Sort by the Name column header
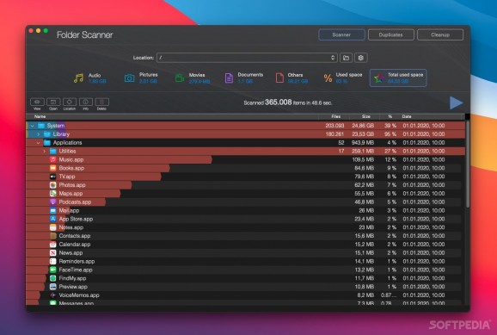 coord(40,116)
